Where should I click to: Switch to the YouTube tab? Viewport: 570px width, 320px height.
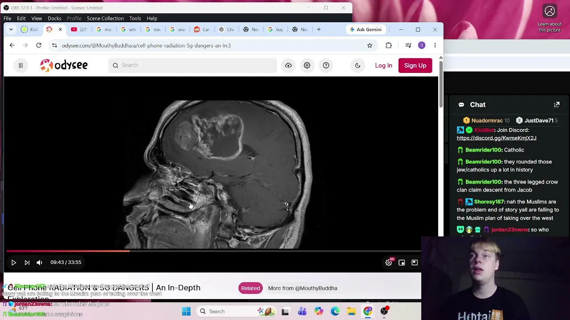[x=79, y=29]
